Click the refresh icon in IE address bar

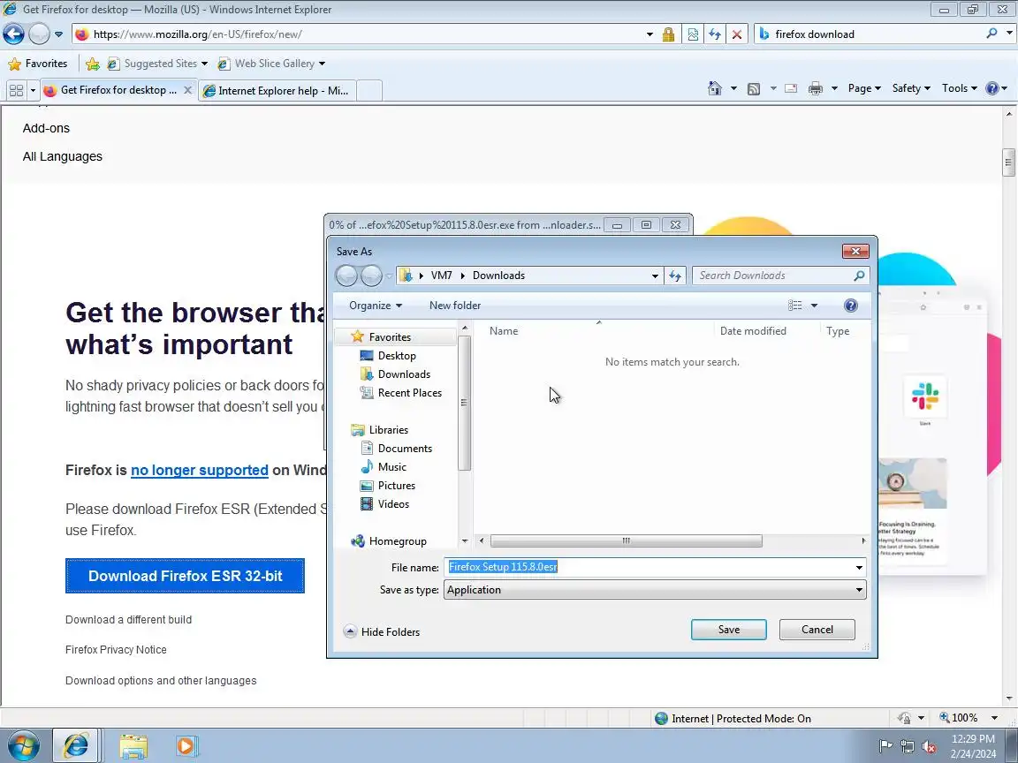(715, 34)
